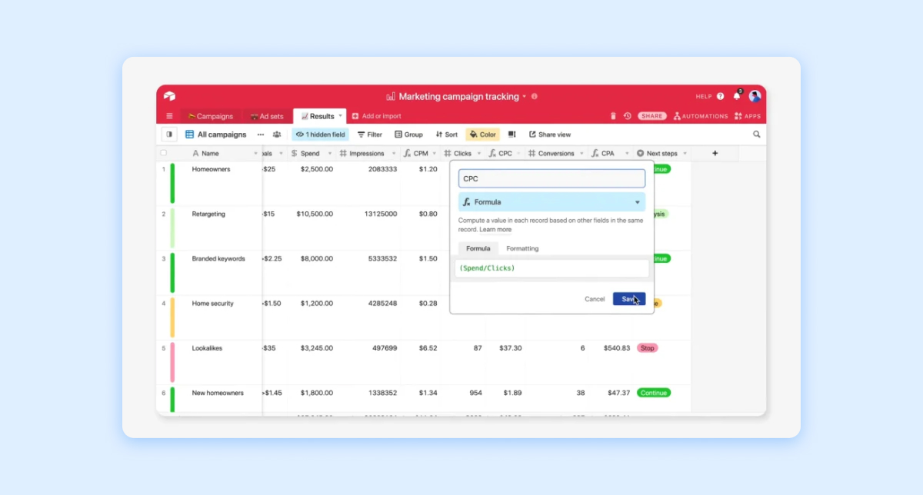Click the HELP label

[704, 97]
